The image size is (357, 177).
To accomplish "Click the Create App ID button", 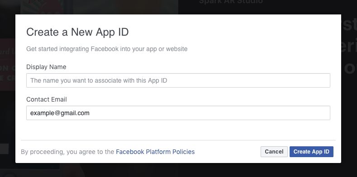I will (x=311, y=152).
